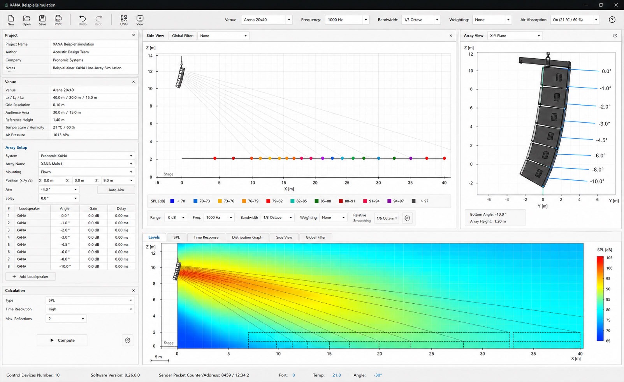Select loudspeaker row 8 angle -10.0°
The height and width of the screenshot is (382, 624).
[65, 266]
